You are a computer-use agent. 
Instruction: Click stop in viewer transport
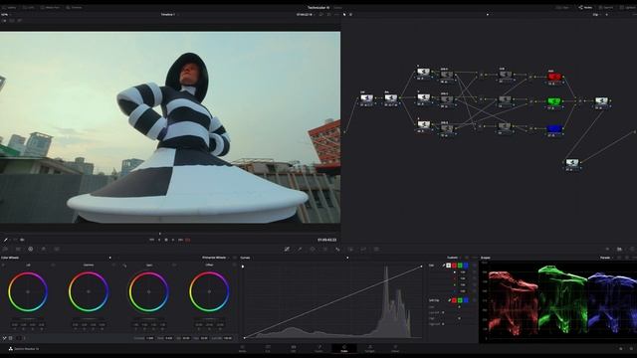click(166, 240)
